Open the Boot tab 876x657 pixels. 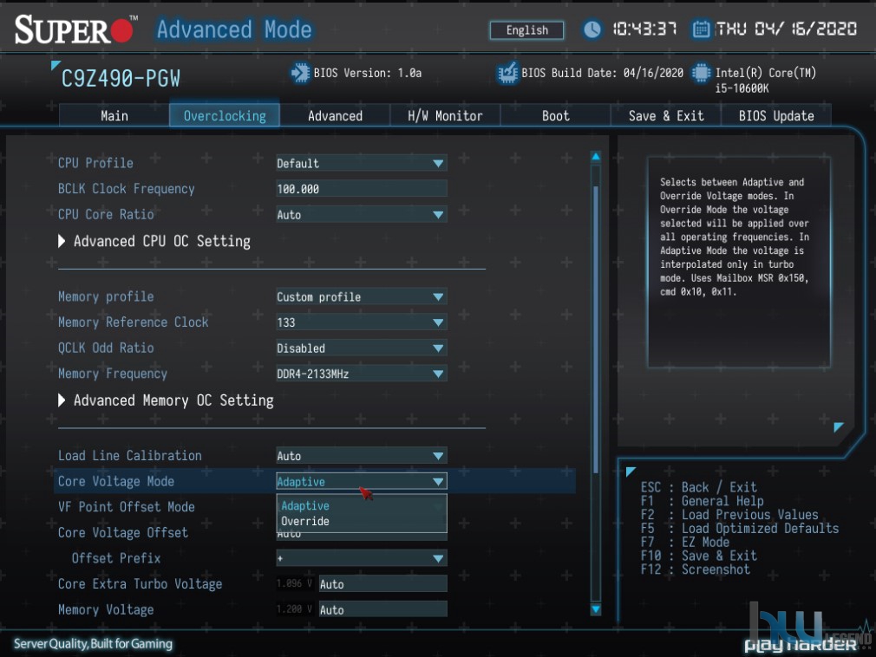pos(555,115)
